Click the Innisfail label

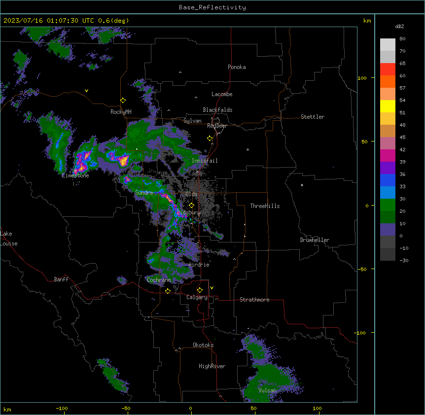[205, 161]
